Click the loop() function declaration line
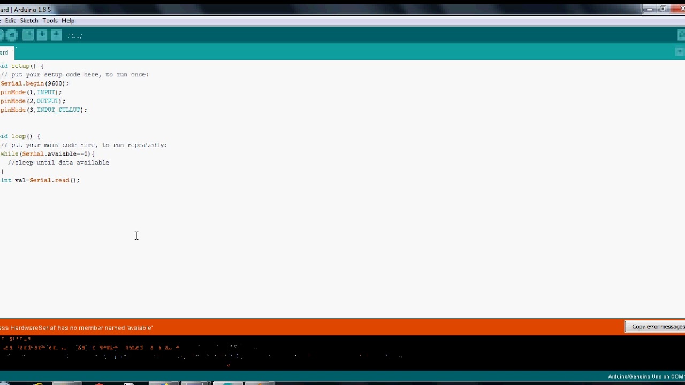Viewport: 685px width, 385px height. tap(20, 136)
